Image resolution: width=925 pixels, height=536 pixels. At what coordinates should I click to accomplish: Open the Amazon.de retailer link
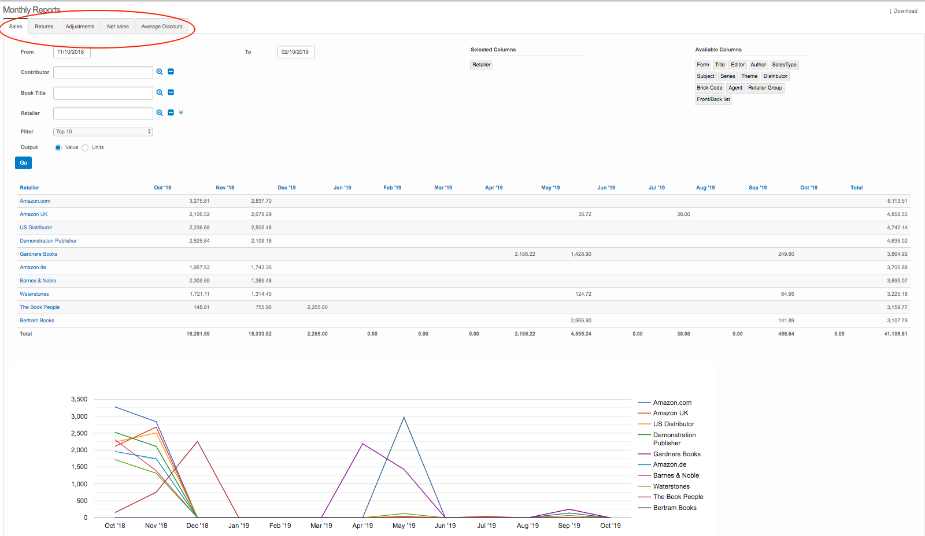click(x=33, y=267)
